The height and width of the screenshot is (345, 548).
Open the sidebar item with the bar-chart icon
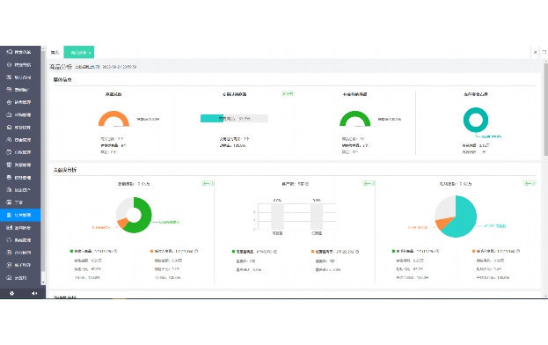pyautogui.click(x=20, y=228)
